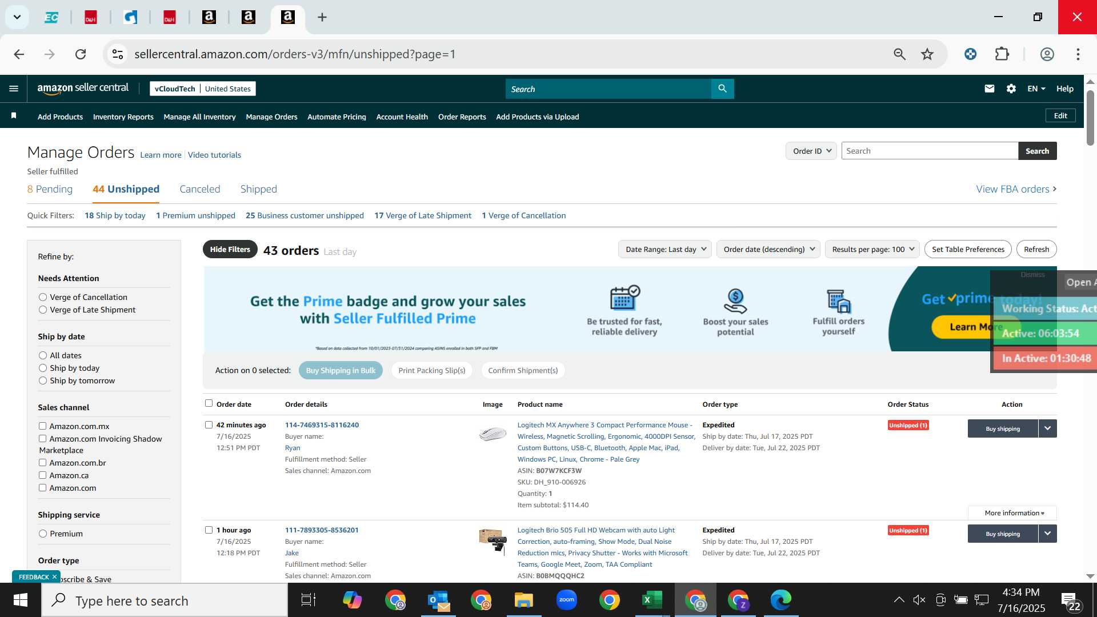
Task: Click the Order ID search input field
Action: click(x=930, y=151)
